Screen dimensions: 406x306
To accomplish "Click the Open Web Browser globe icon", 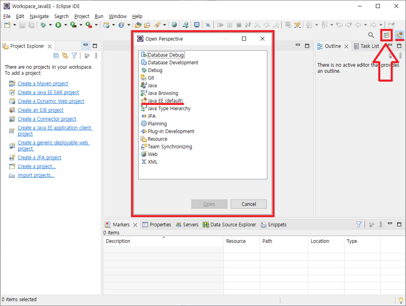I will [x=174, y=25].
